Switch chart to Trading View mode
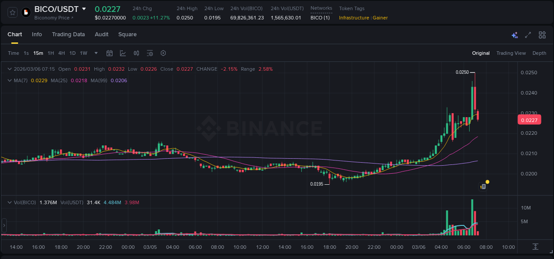554x259 pixels. 511,53
